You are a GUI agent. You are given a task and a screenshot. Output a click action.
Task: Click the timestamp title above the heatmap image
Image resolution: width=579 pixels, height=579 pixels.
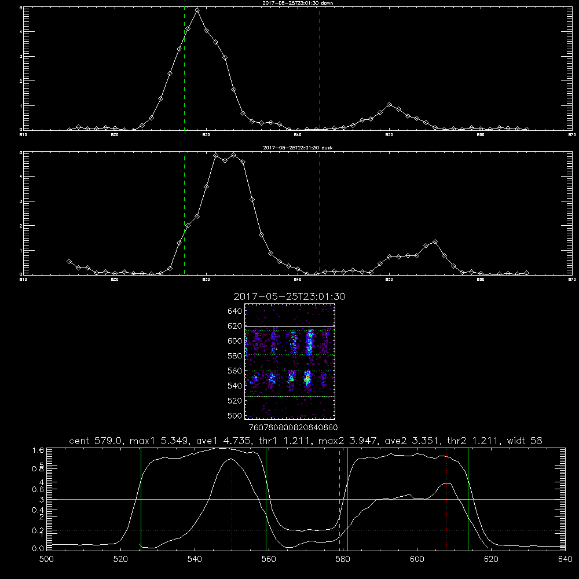(x=289, y=296)
